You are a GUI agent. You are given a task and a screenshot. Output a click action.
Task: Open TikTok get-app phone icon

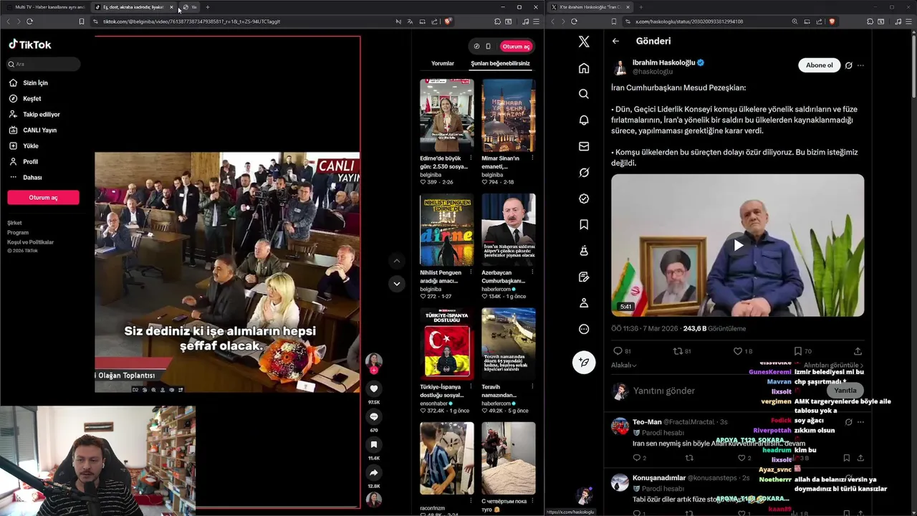pyautogui.click(x=488, y=47)
